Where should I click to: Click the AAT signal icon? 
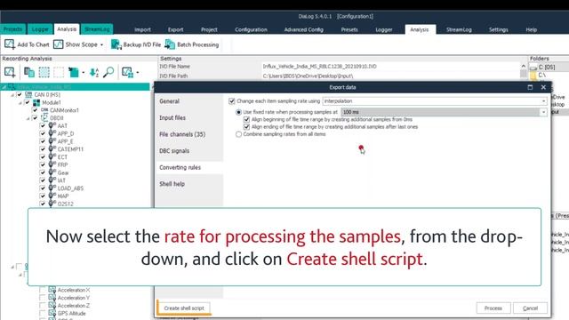coord(52,125)
